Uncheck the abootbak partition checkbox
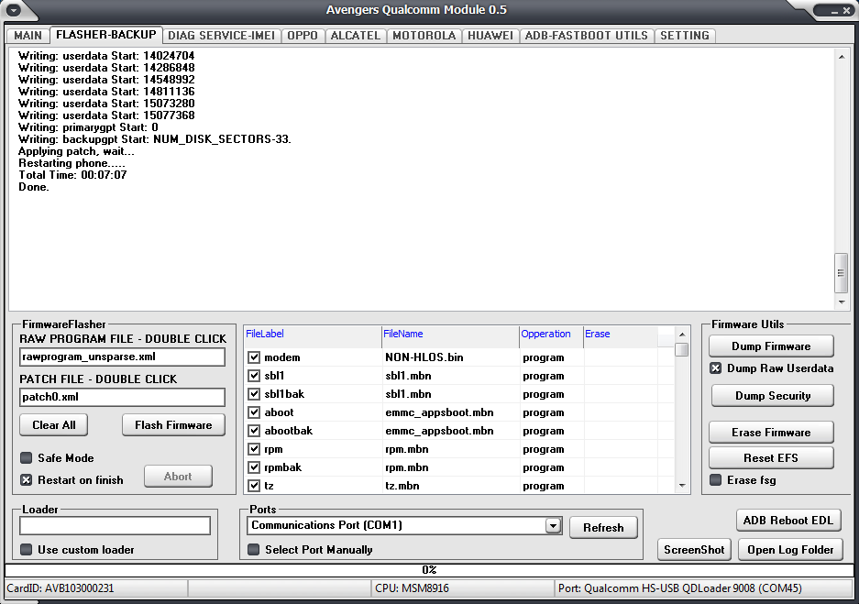Image resolution: width=859 pixels, height=604 pixels. tap(254, 431)
